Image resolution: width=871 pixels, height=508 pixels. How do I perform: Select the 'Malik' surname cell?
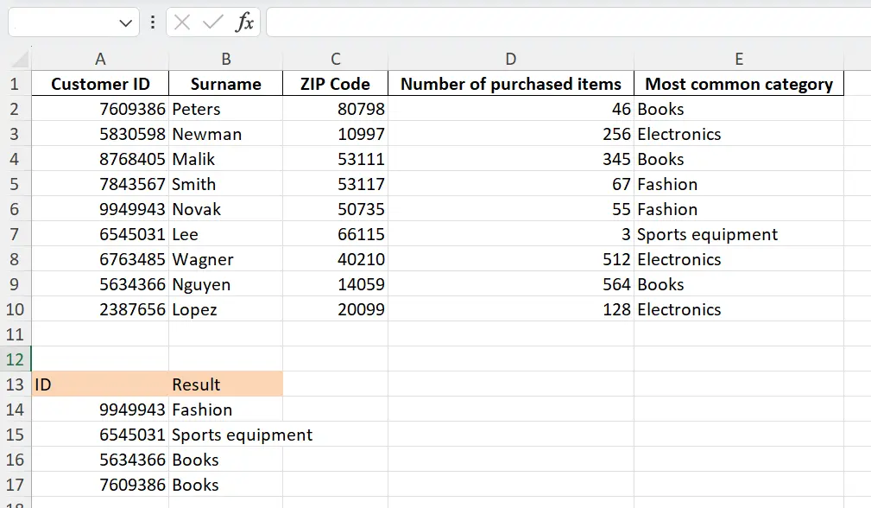225,158
